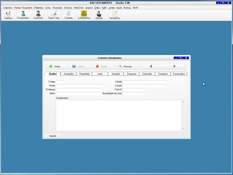Open the Contrato toolbar icon
Image resolution: width=233 pixels, height=175 pixels.
[69, 15]
